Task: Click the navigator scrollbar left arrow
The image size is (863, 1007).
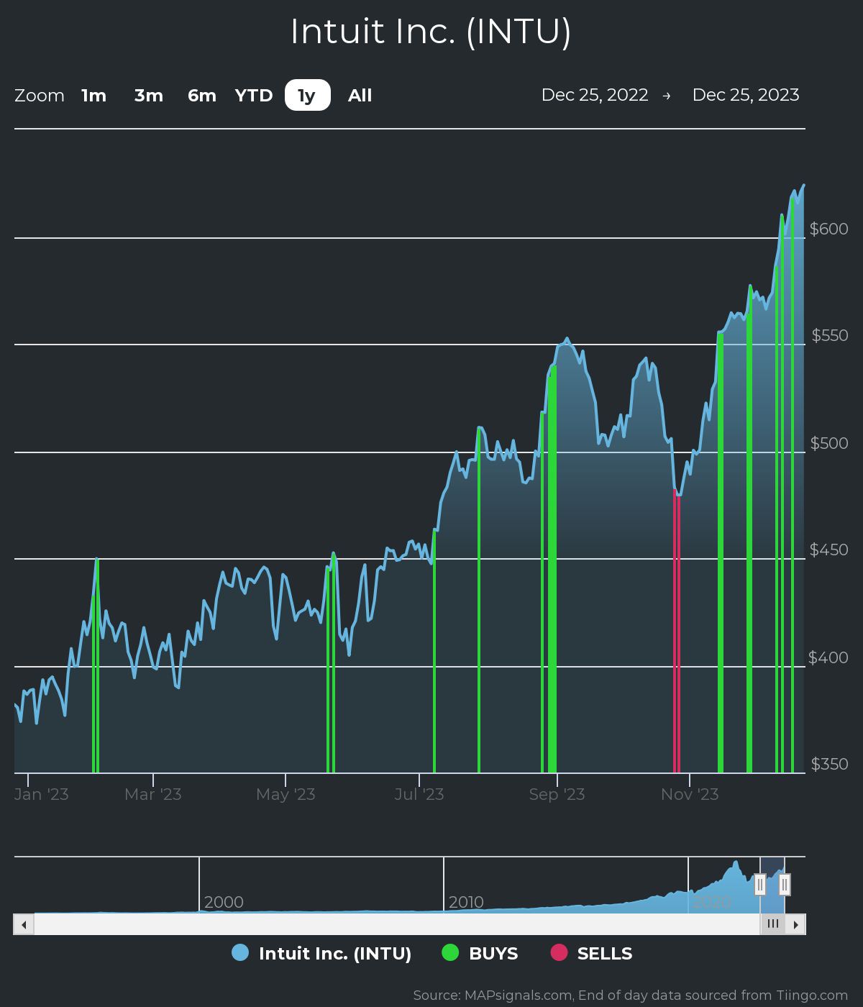Action: (24, 924)
